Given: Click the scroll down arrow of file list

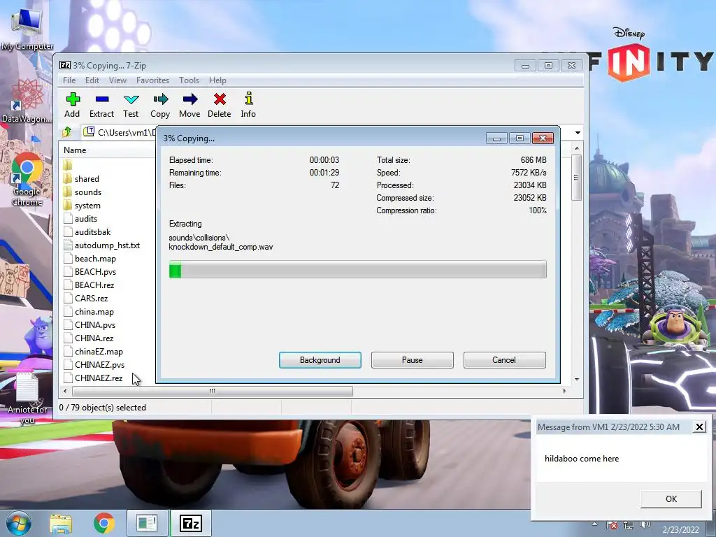Looking at the screenshot, I should pyautogui.click(x=577, y=380).
